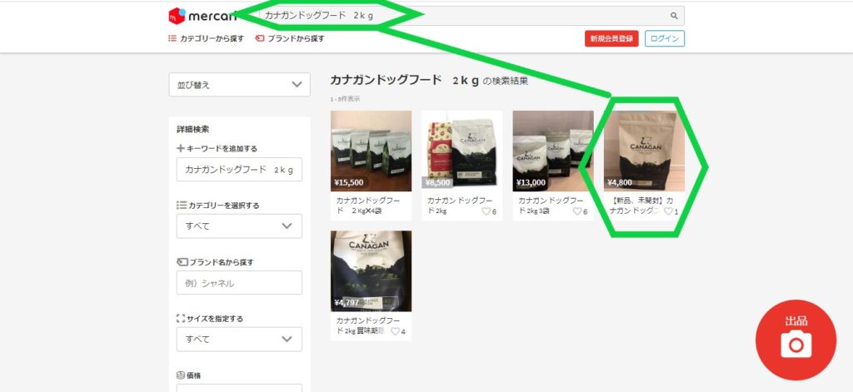Open the ¥4,797 Canagan listing thumbnail
Viewport: 853px width, 392px height.
click(371, 270)
